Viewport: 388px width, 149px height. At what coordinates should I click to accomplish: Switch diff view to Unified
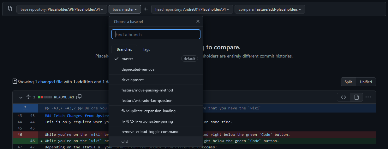pyautogui.click(x=366, y=82)
